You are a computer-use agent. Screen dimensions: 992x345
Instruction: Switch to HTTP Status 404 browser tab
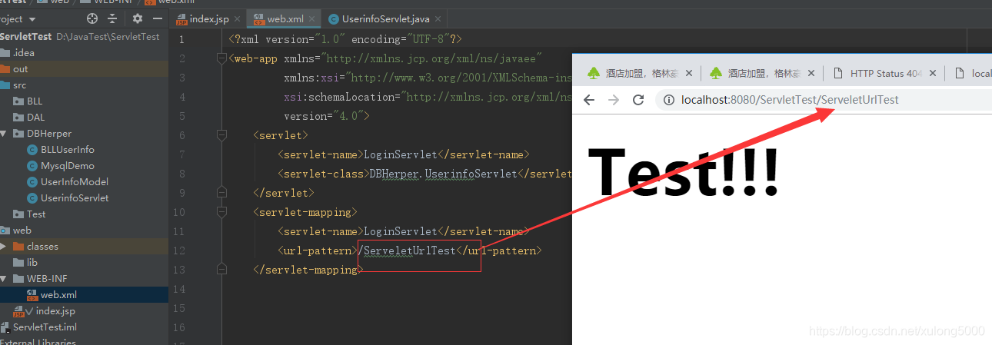884,73
